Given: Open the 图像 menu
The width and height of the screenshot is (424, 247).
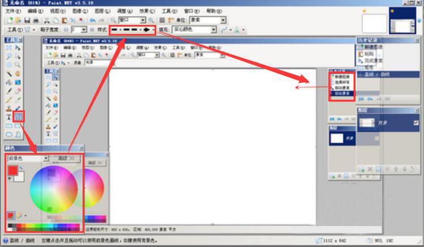Looking at the screenshot, I should point(80,11).
